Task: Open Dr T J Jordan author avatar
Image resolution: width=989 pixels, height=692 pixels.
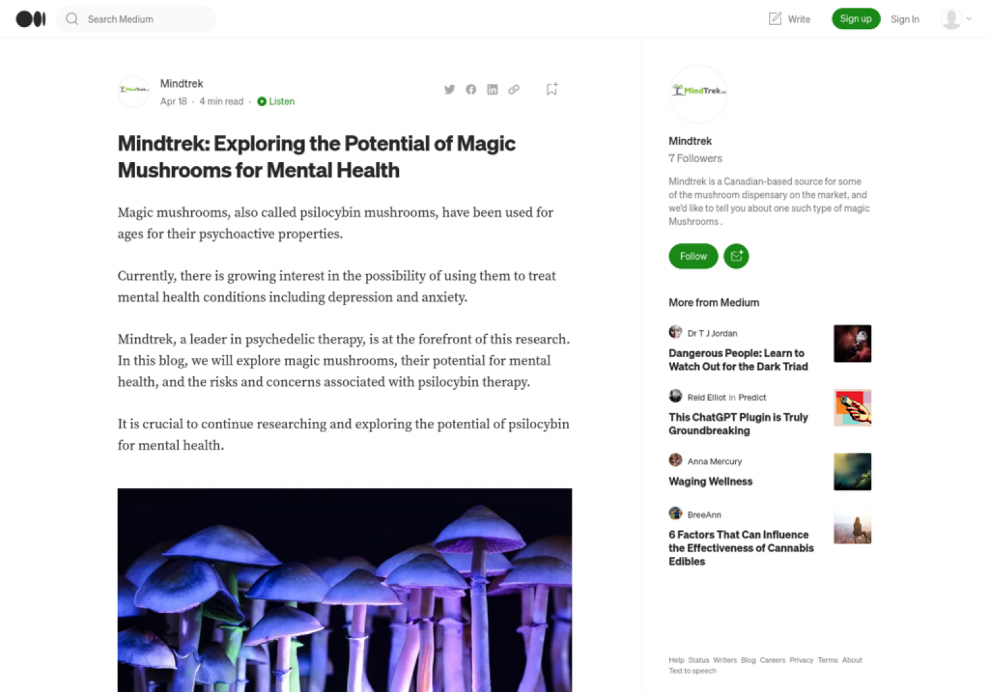Action: point(675,332)
